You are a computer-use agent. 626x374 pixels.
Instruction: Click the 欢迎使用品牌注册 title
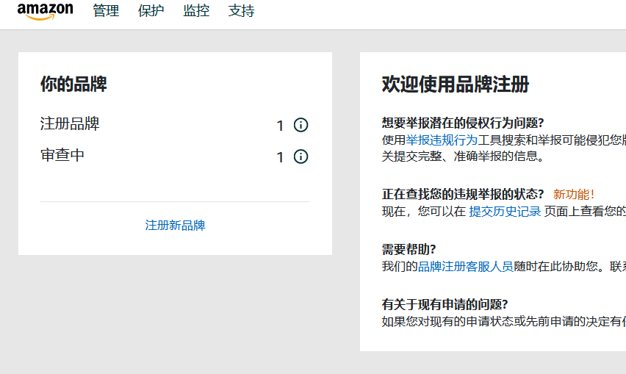(455, 84)
